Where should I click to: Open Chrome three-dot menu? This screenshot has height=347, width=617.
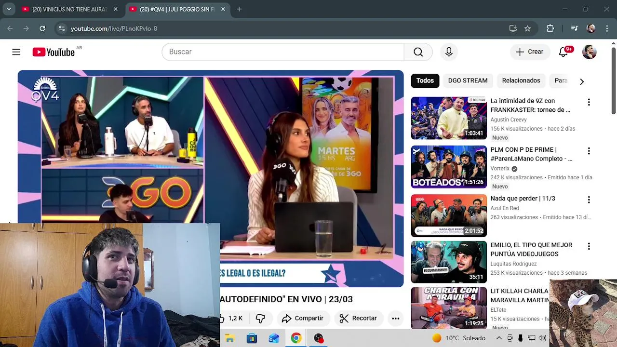(x=606, y=28)
